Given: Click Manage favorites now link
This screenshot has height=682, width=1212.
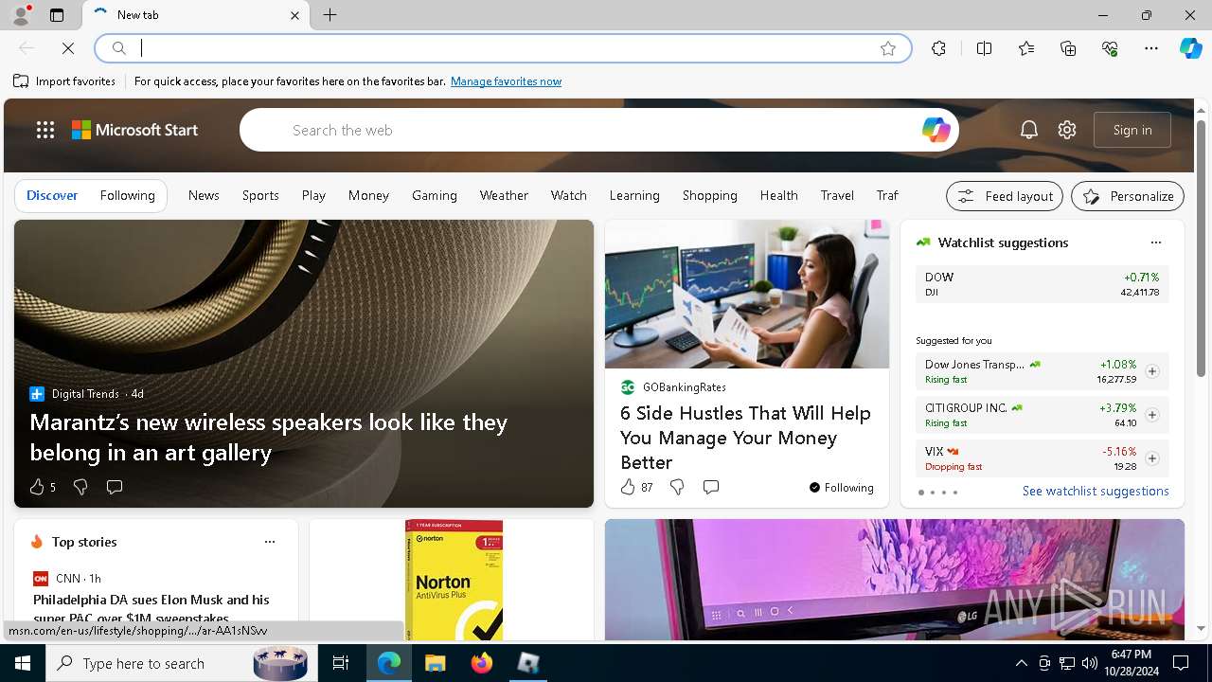Looking at the screenshot, I should 506,81.
